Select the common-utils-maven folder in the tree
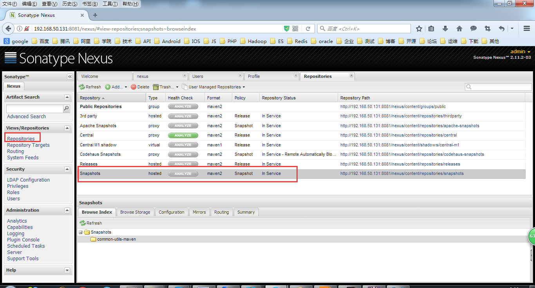 pos(116,239)
